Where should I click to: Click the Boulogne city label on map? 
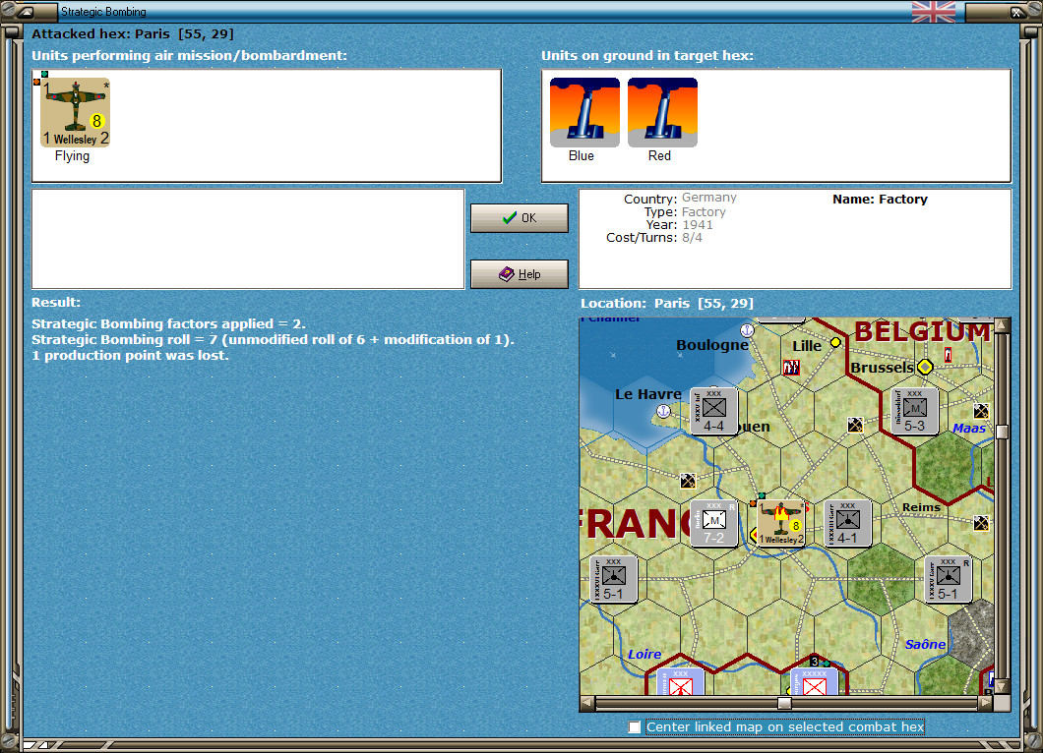pos(712,345)
